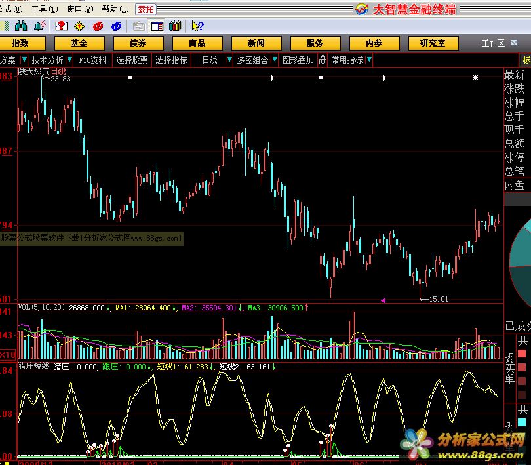Open the alarm bell alert icon
The image size is (531, 465).
coord(40,26)
